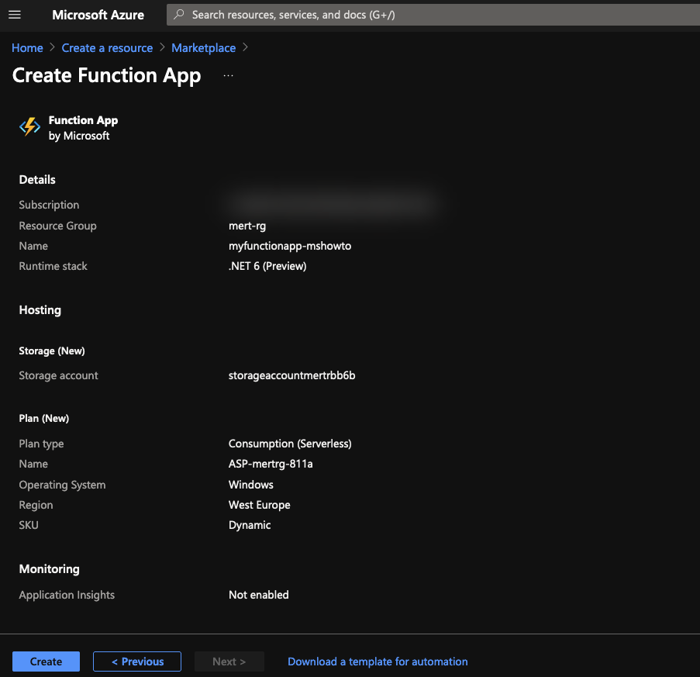700x677 pixels.
Task: Click the Windows operating system value
Action: [x=251, y=485]
